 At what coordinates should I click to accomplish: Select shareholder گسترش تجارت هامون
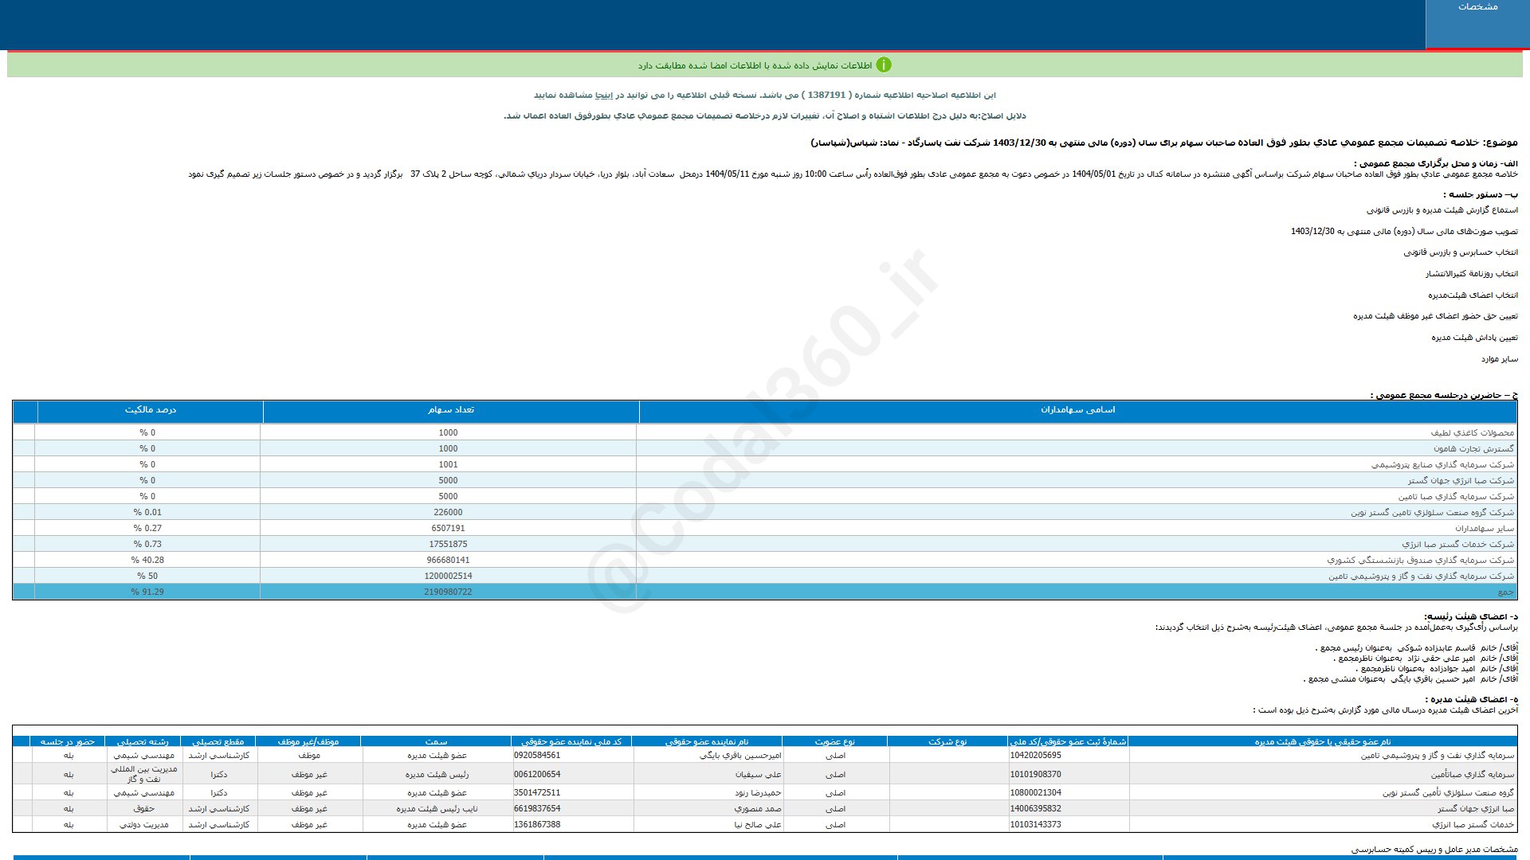(x=1473, y=449)
